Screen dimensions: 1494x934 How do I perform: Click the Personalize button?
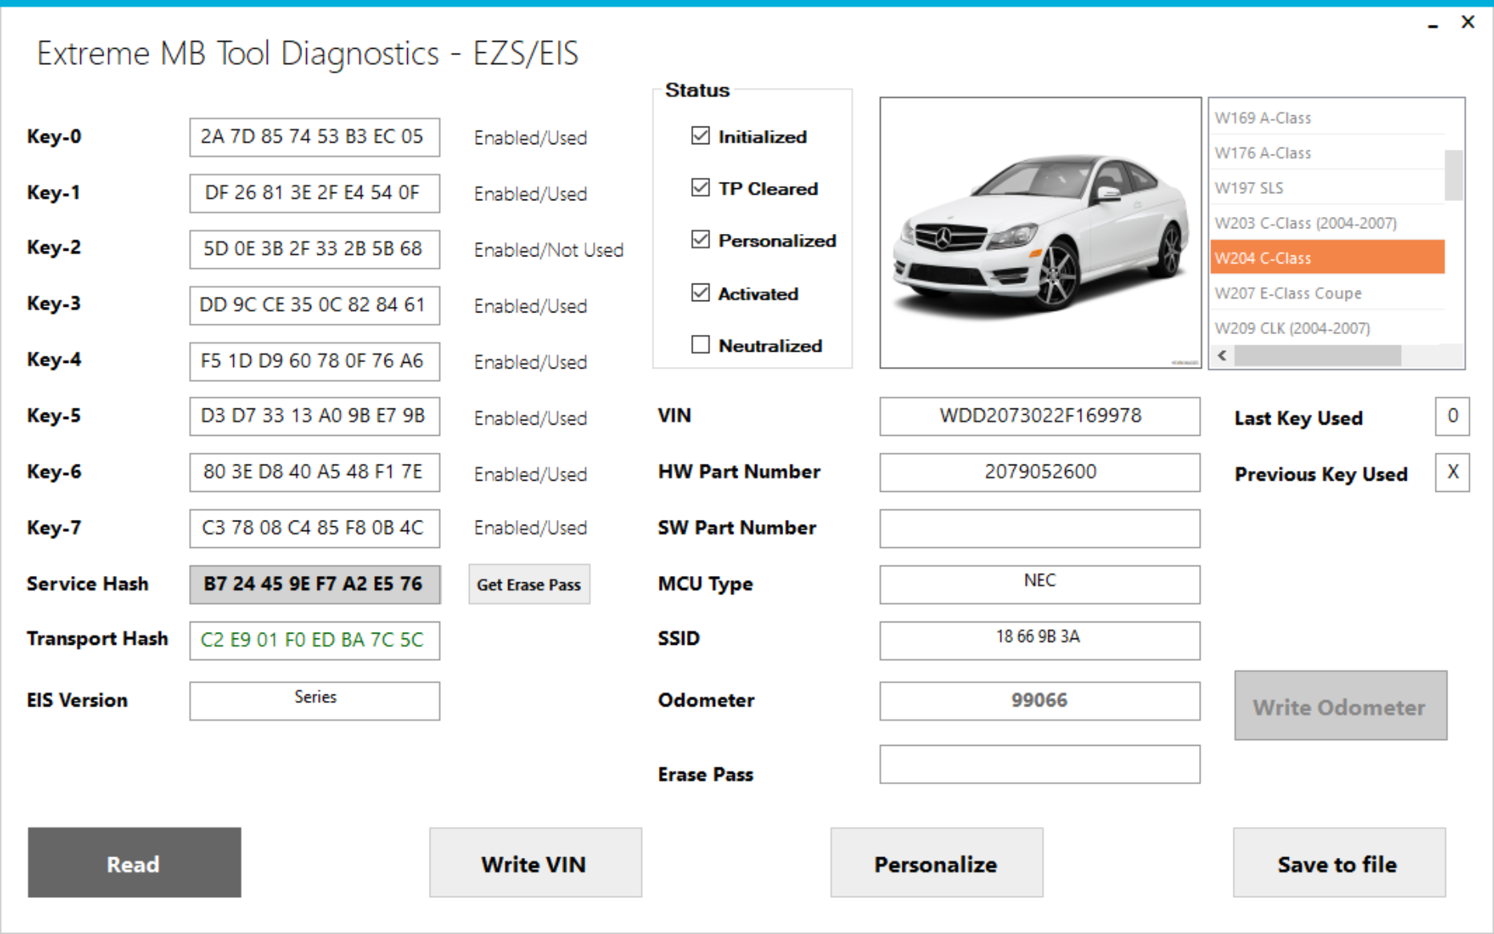[x=937, y=863]
